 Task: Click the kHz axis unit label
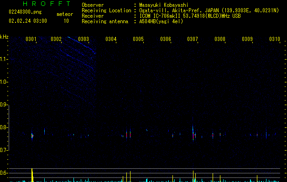coord(4,37)
